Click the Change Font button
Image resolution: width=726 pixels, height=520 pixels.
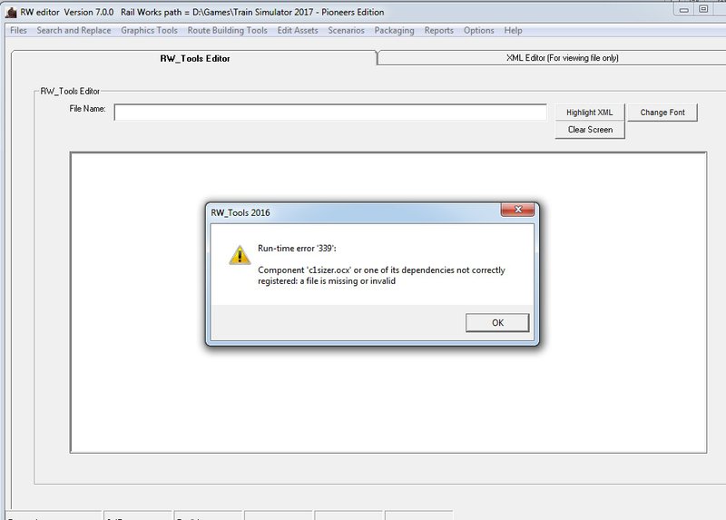pos(662,113)
